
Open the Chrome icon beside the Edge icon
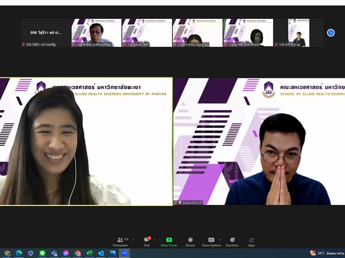coord(7,253)
